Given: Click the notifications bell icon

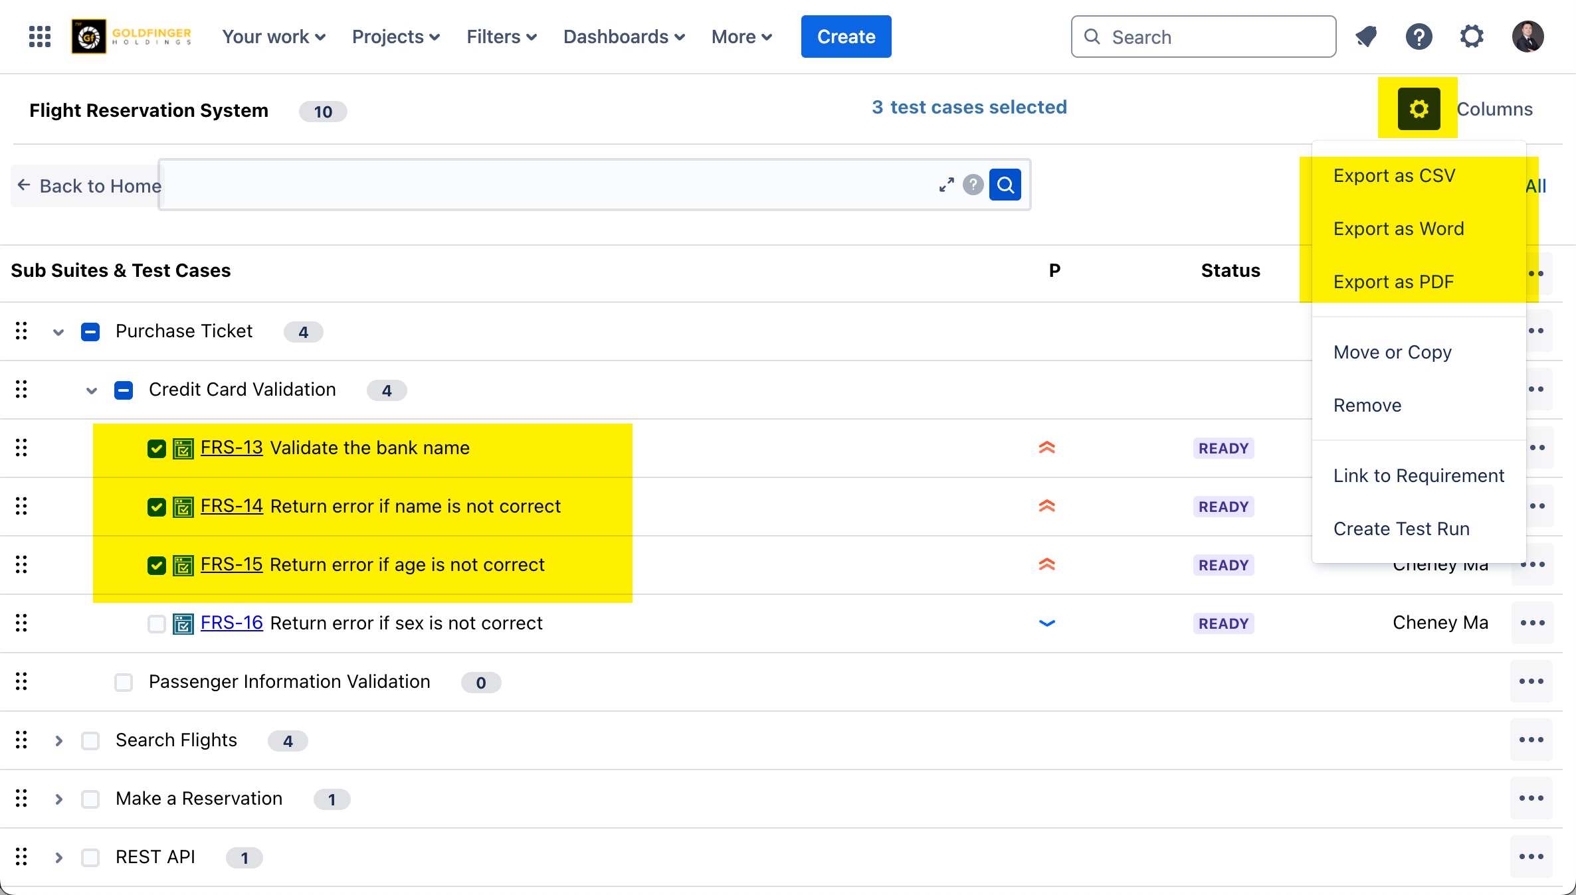Looking at the screenshot, I should point(1366,37).
